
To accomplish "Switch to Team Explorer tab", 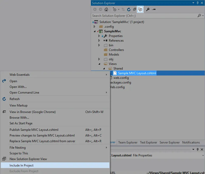I will coord(128,142).
